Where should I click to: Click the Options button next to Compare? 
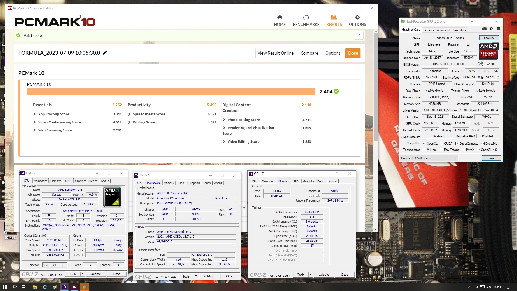(x=333, y=53)
